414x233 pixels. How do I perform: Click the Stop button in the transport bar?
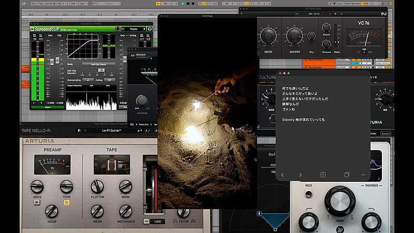(188, 4)
